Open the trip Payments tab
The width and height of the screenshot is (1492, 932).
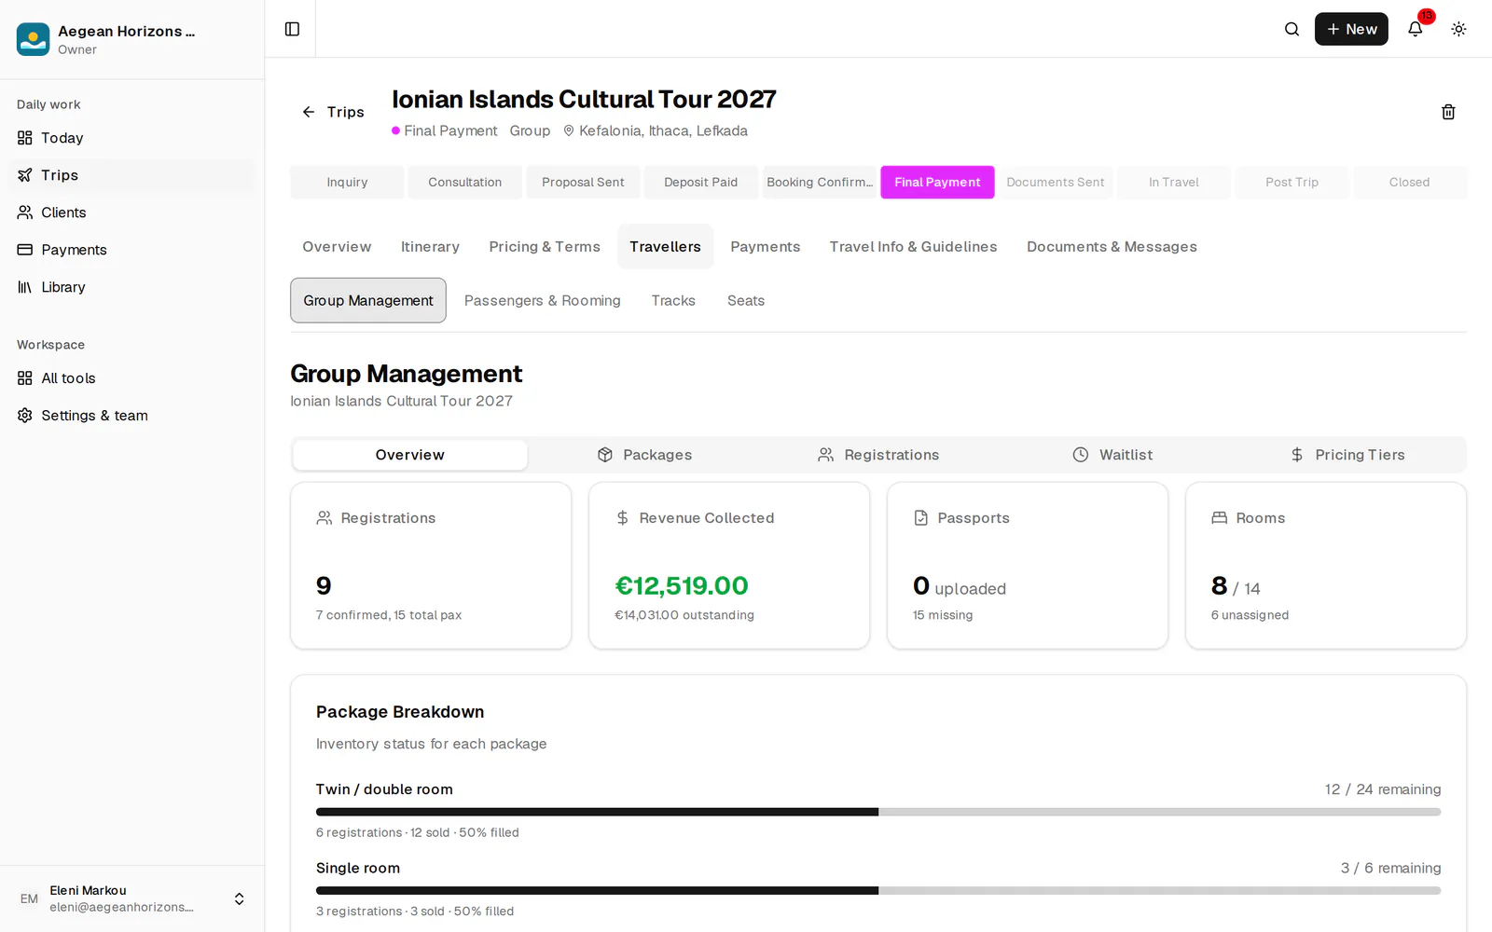(765, 247)
